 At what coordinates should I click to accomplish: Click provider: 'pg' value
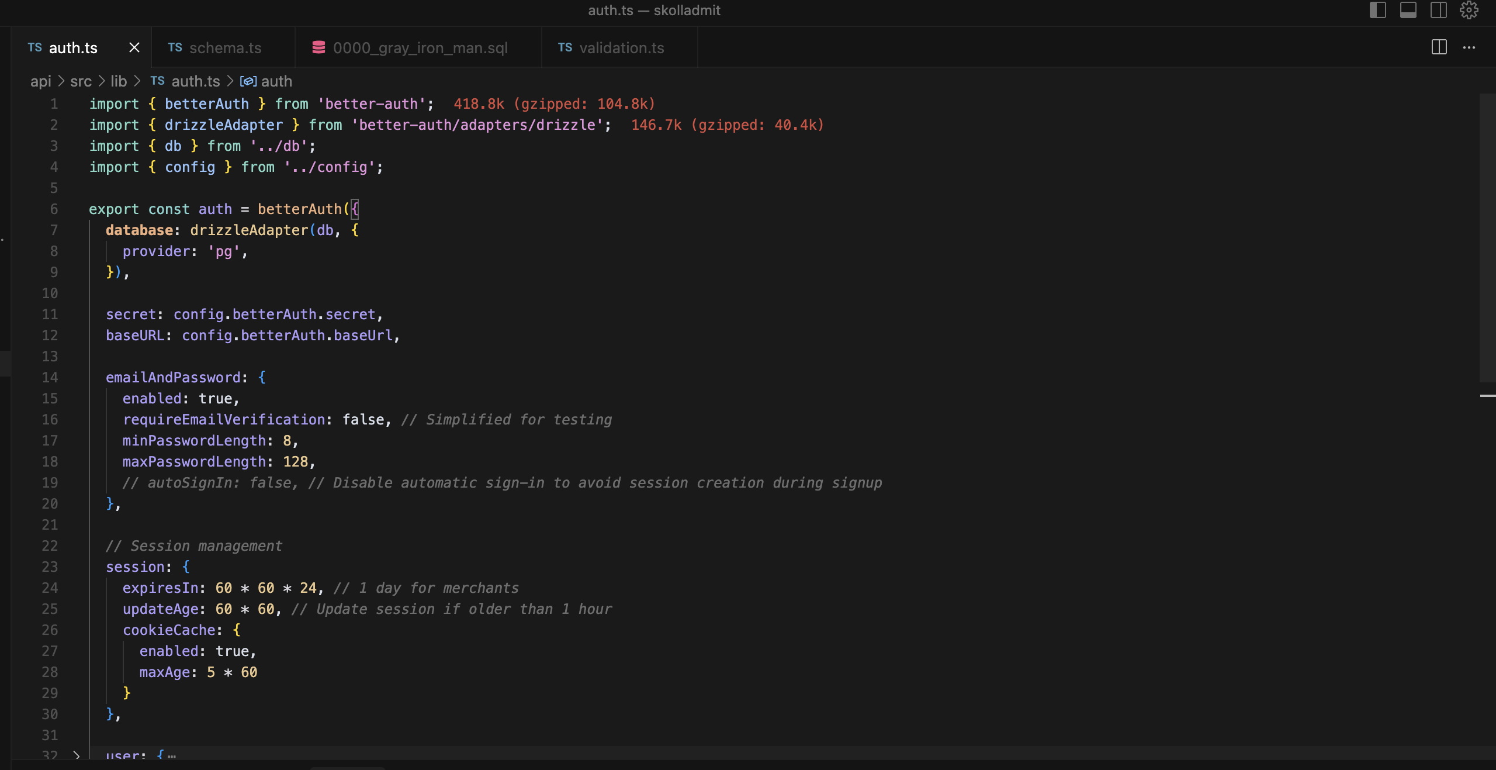(x=224, y=251)
